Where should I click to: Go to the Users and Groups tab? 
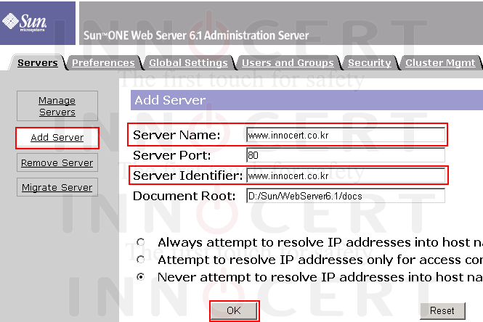(288, 63)
